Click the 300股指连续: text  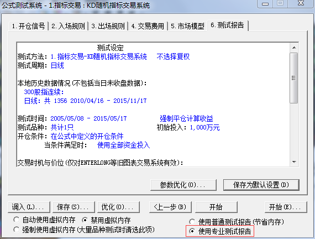[44, 92]
